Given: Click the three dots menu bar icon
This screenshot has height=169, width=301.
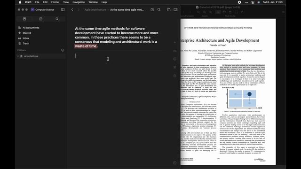Looking at the screenshot, I should (x=246, y=2).
